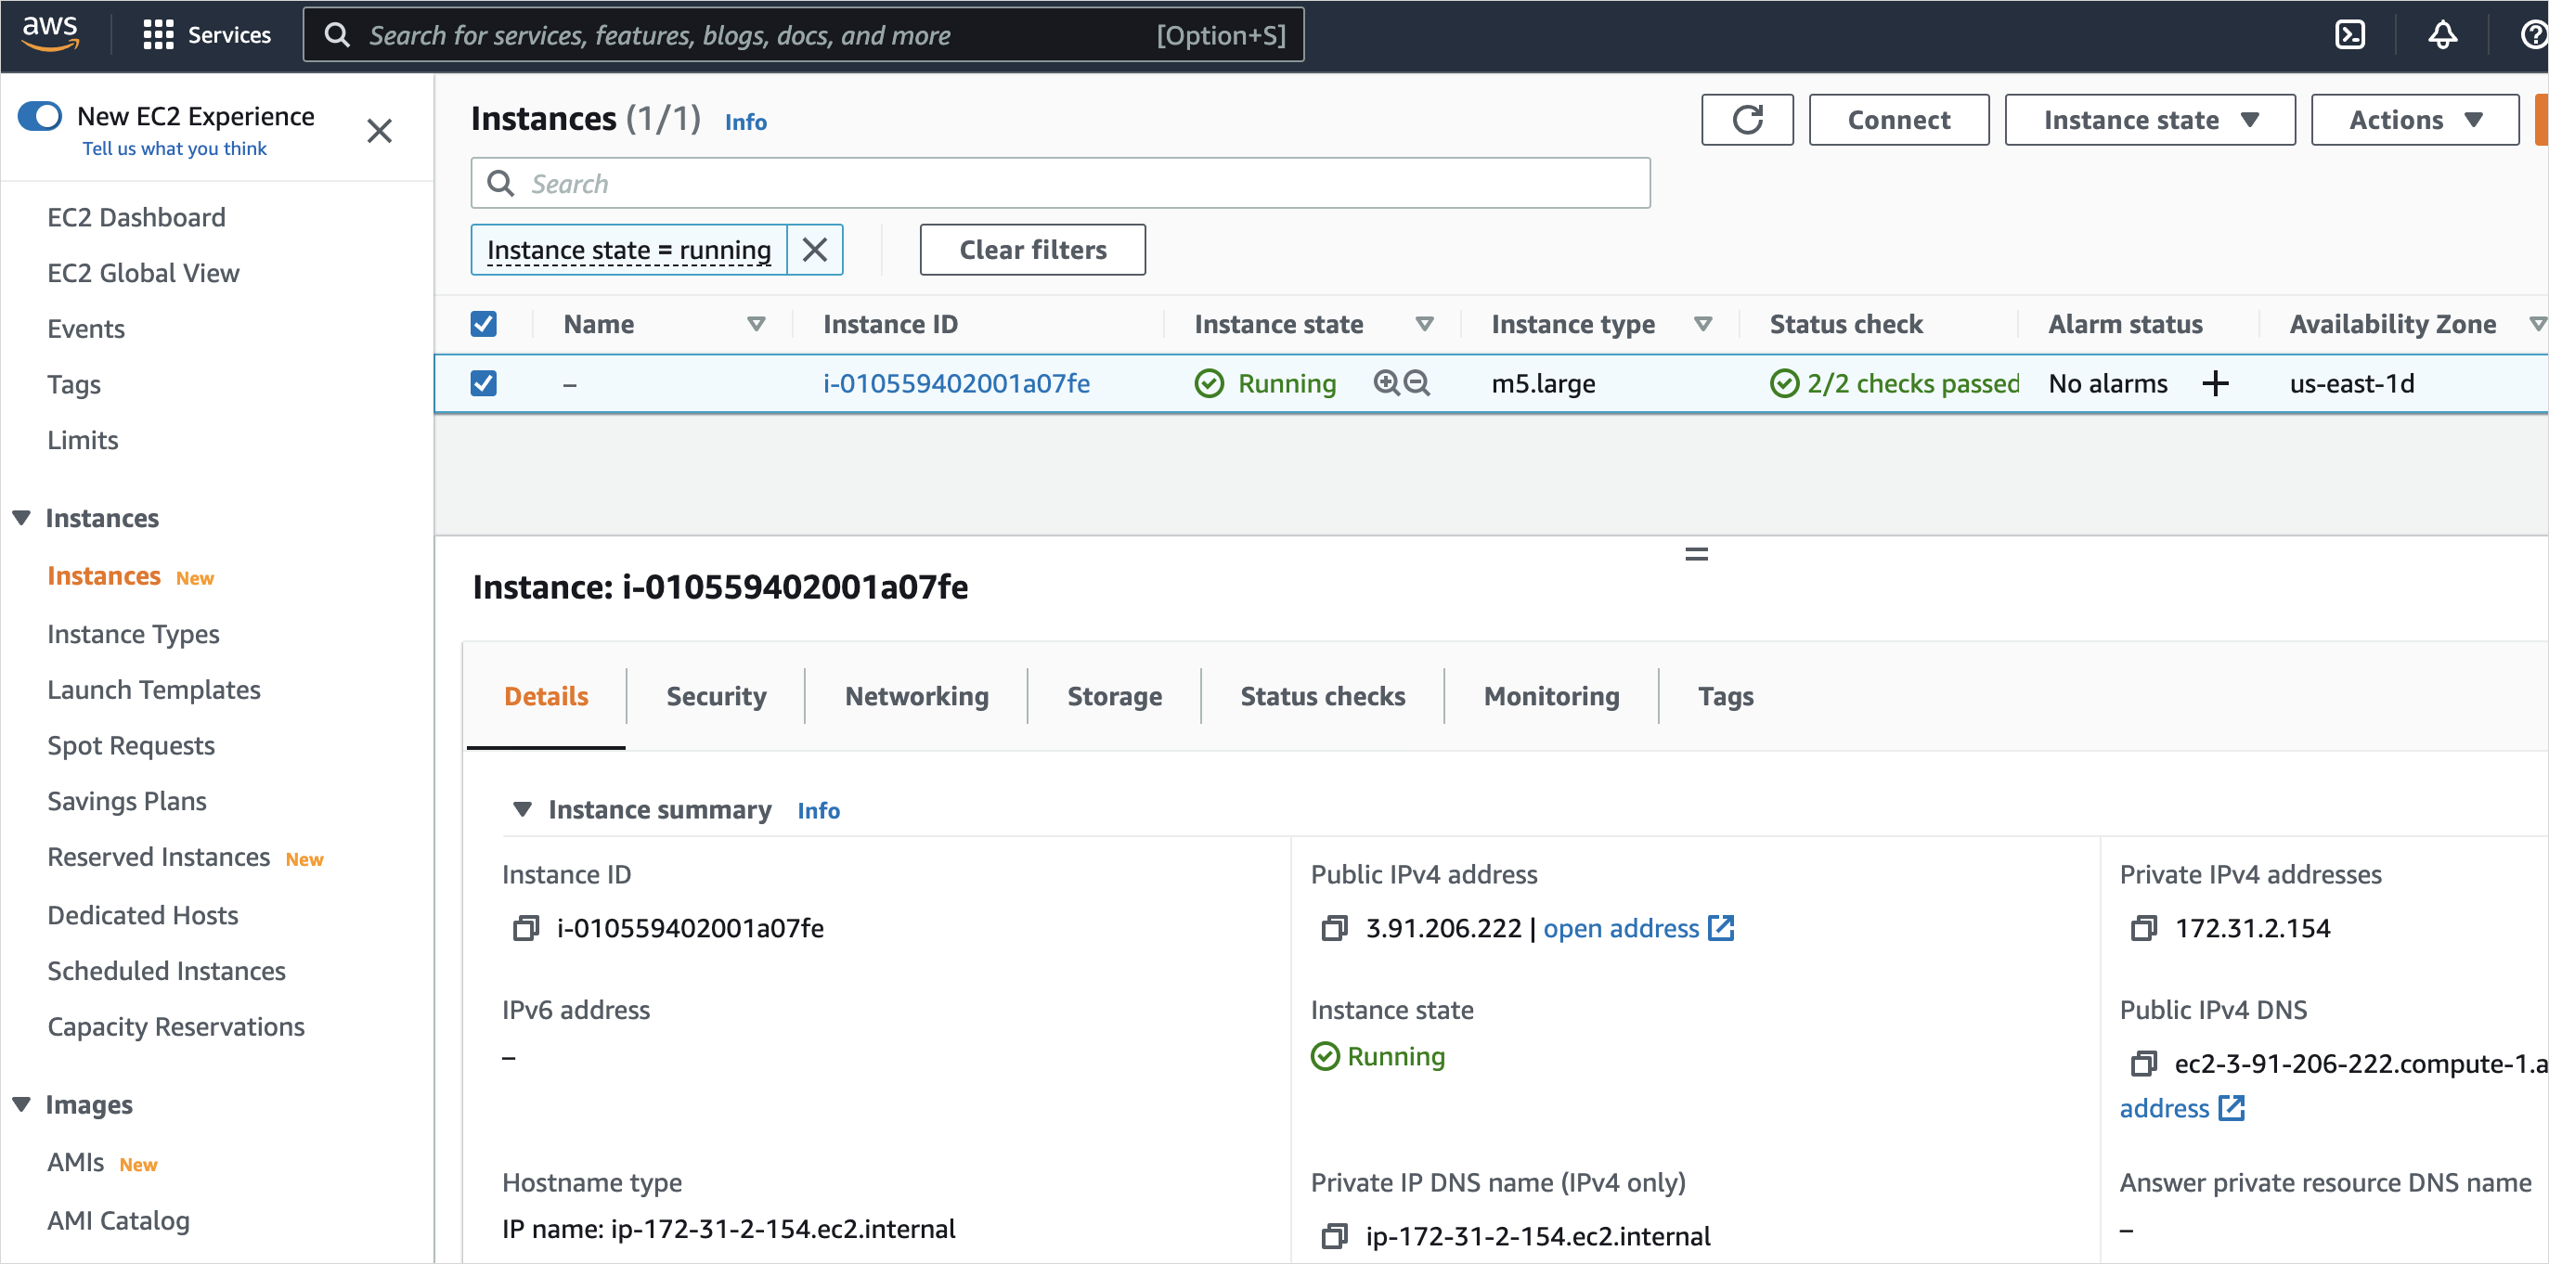Remove the Instance state = running filter
This screenshot has height=1264, width=2549.
pos(814,250)
